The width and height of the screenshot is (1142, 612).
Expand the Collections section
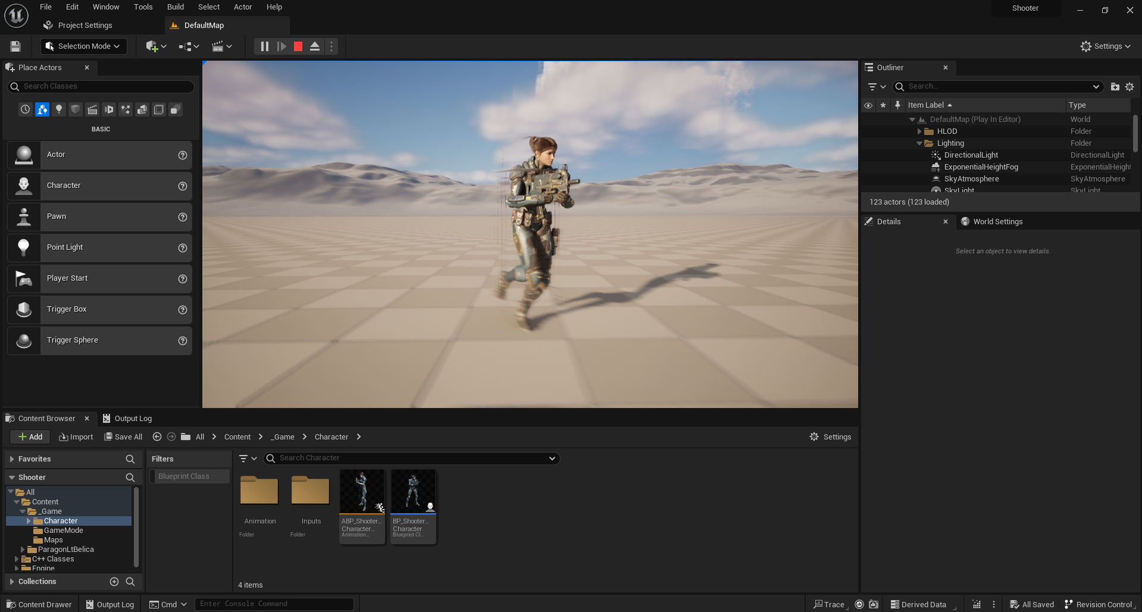coord(12,582)
